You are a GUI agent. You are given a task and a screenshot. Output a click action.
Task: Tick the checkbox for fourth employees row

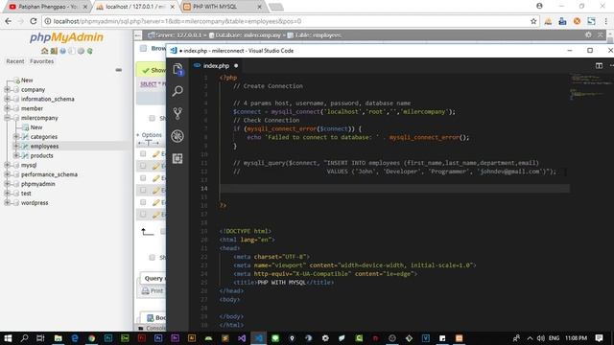[x=143, y=190]
